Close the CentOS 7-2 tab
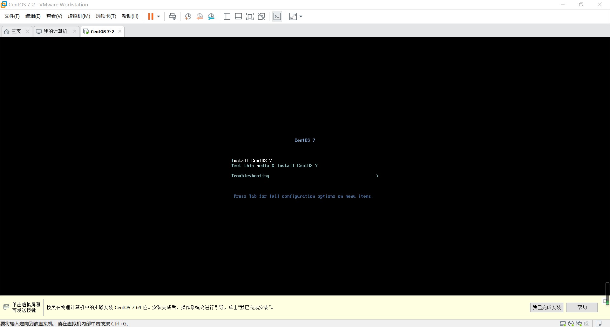This screenshot has width=610, height=327. pyautogui.click(x=120, y=31)
